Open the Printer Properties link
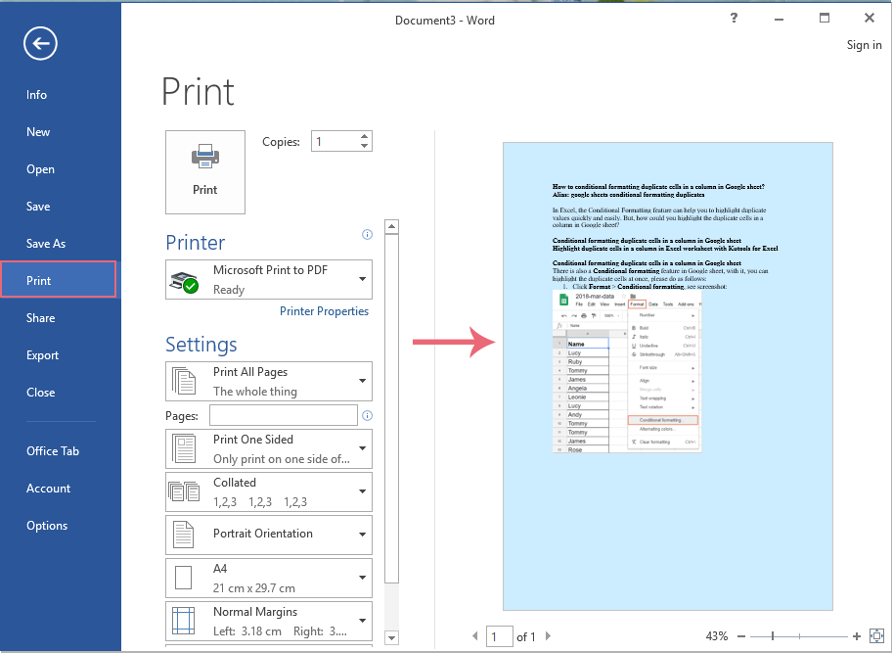893x653 pixels. (x=324, y=311)
